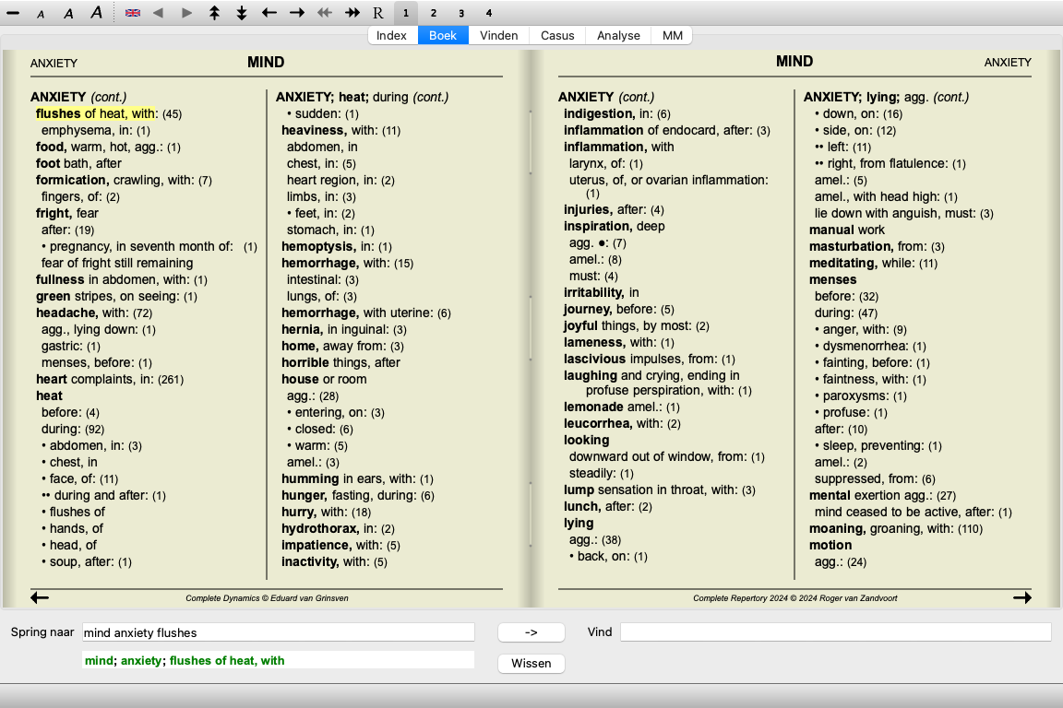Open the Analyse tab
Image resolution: width=1063 pixels, height=708 pixels.
618,36
